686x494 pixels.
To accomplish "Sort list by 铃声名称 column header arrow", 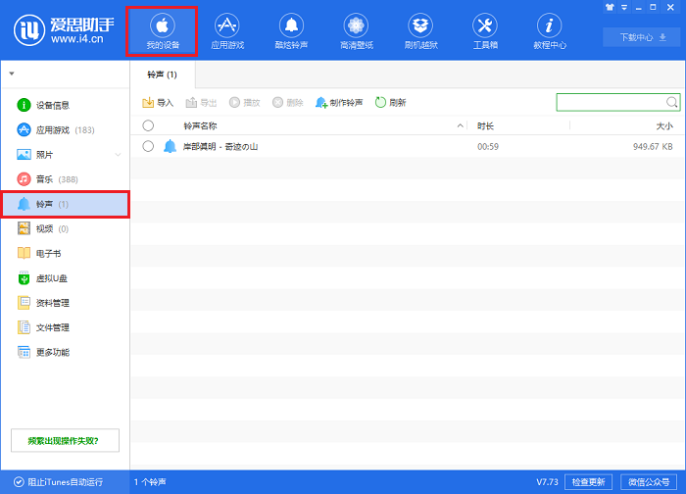I will click(x=461, y=126).
